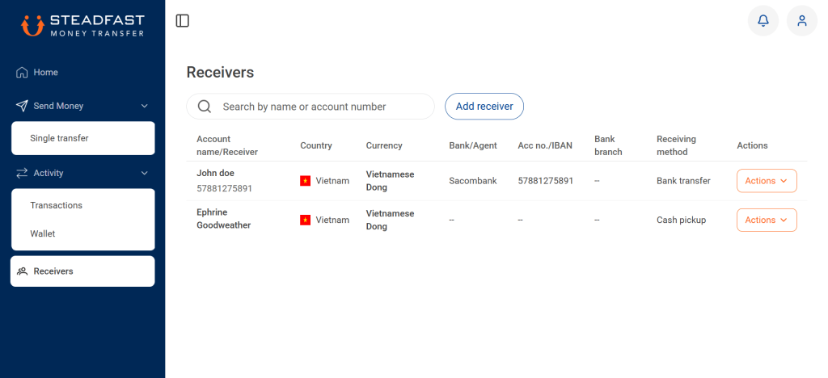828x378 pixels.
Task: Collapse the Send Money chevron
Action: 144,106
